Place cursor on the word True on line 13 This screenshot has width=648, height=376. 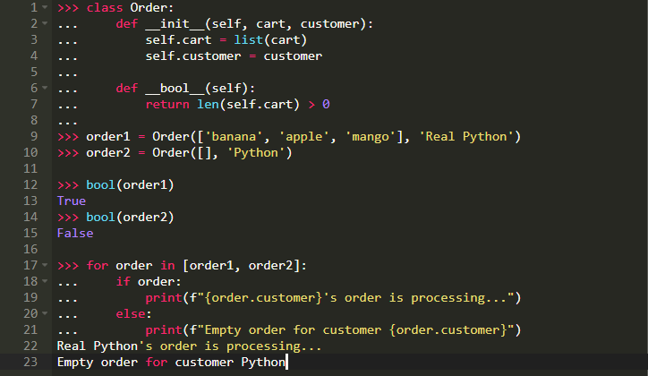click(x=72, y=201)
